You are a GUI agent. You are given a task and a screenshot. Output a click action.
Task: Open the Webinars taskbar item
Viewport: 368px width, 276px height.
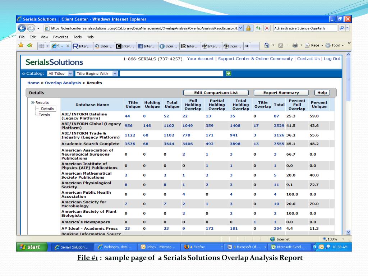coord(115,247)
